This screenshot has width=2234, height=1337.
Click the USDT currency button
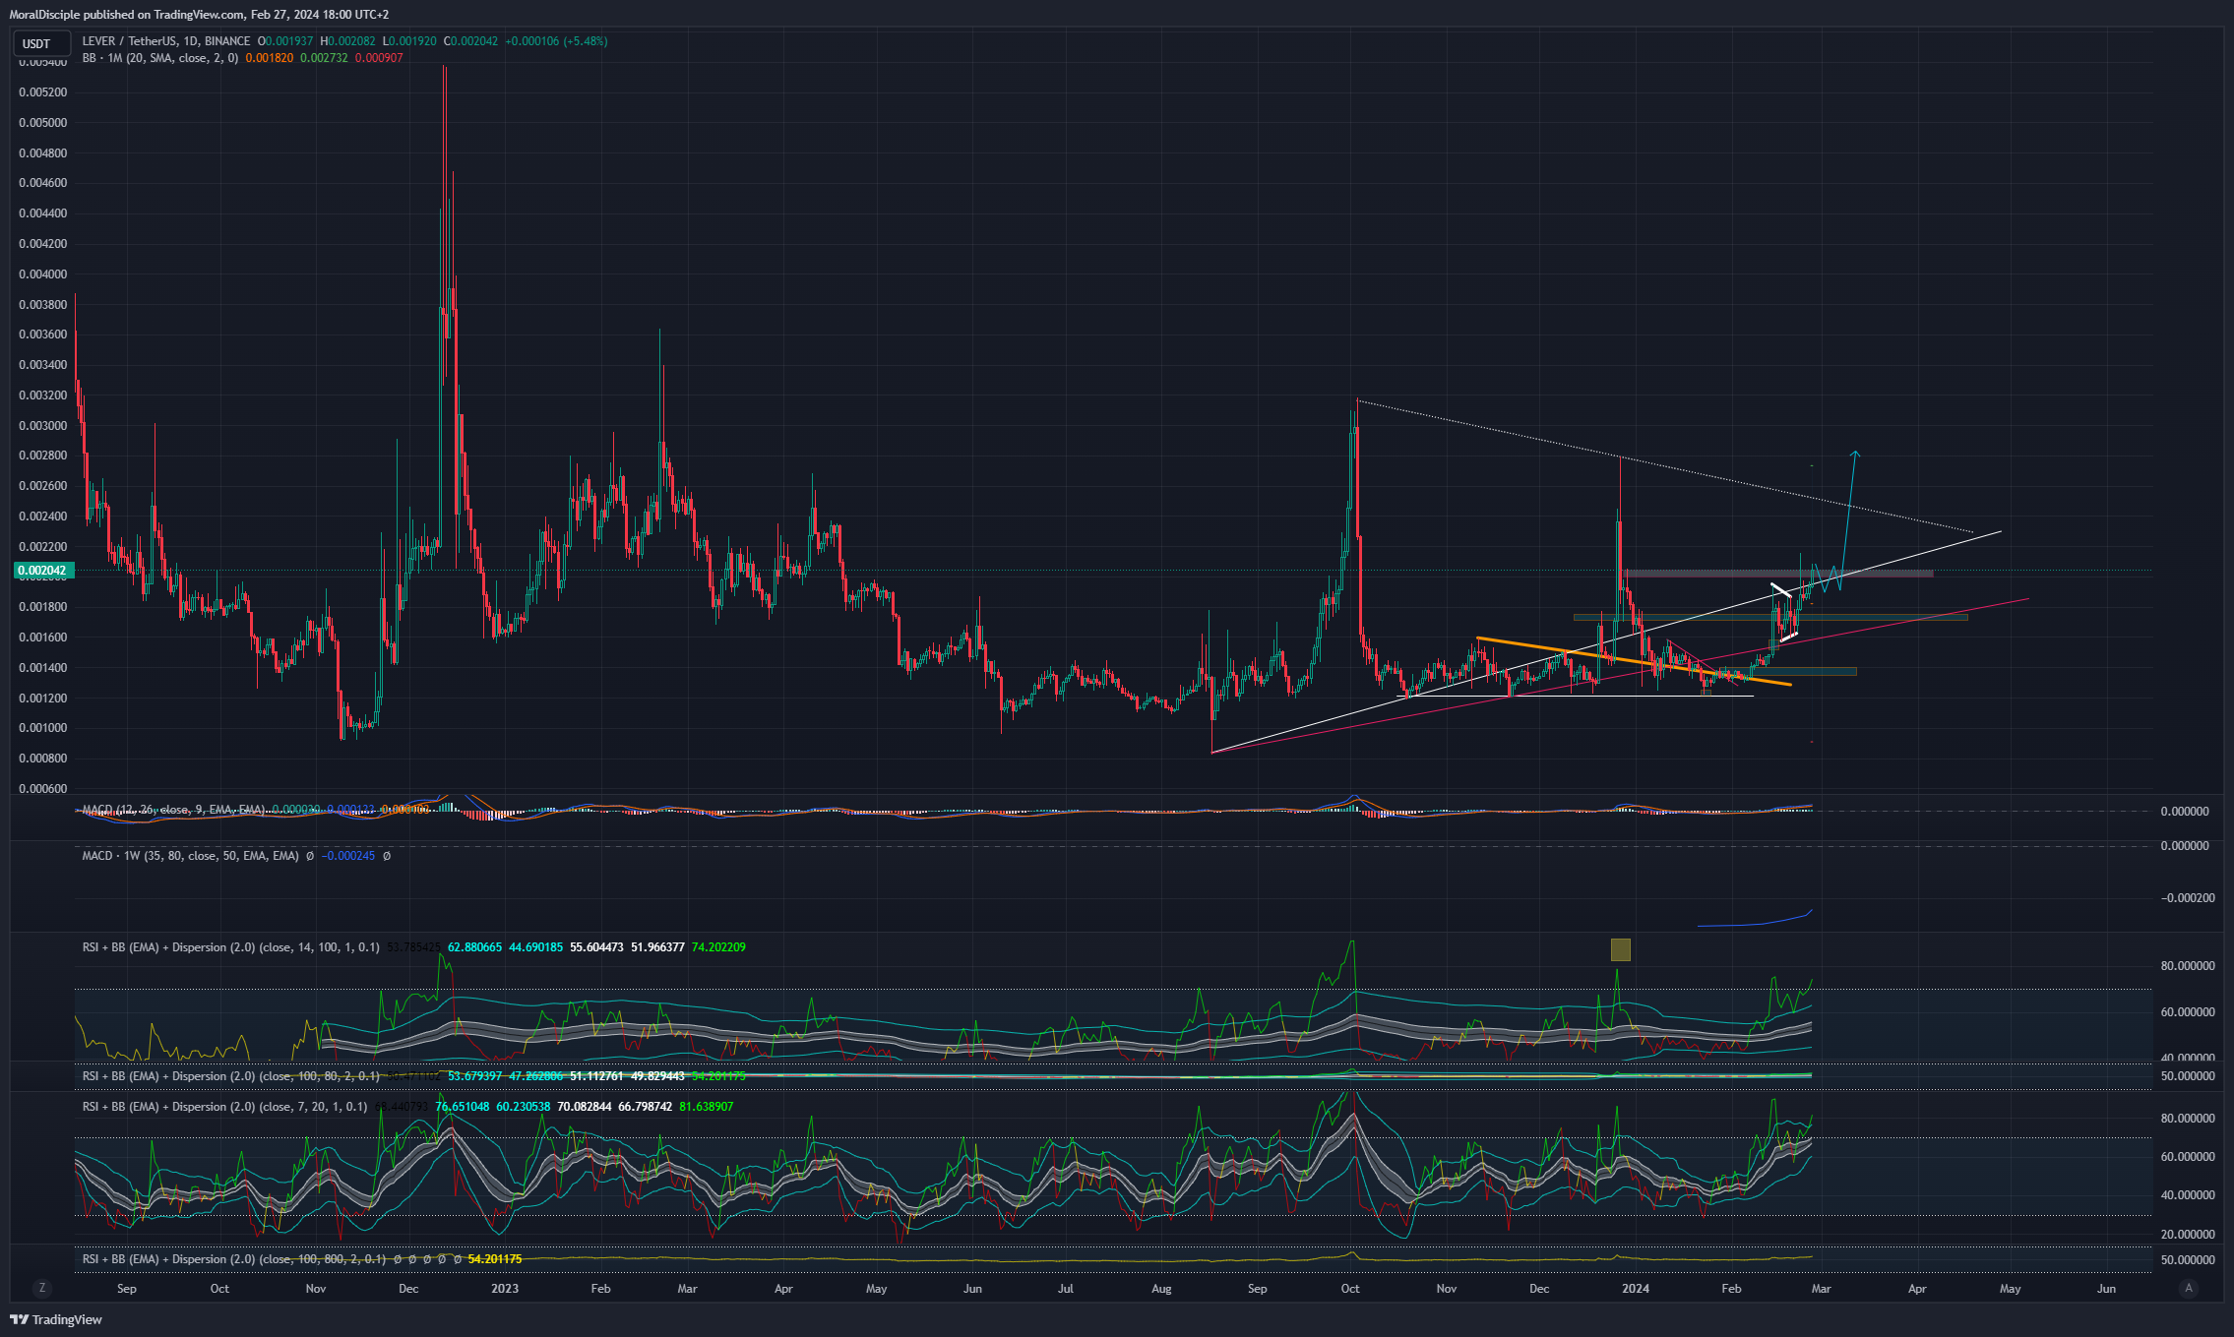pyautogui.click(x=41, y=43)
